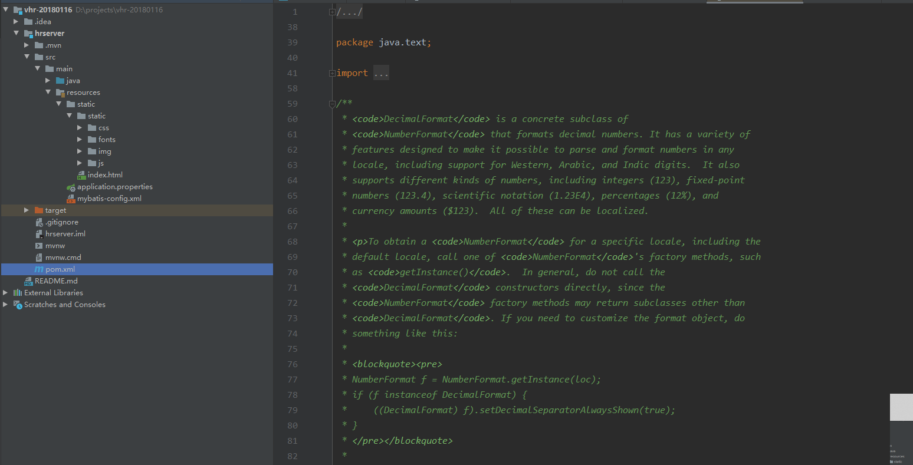
Task: Click the collapsed import ellipsis placeholder
Action: click(x=381, y=73)
